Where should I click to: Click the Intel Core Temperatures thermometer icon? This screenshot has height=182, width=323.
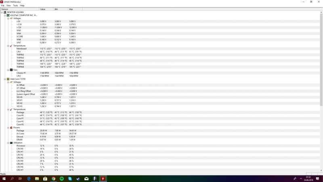point(11,109)
